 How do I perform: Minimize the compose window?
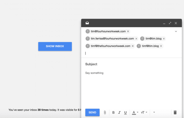click(164, 24)
